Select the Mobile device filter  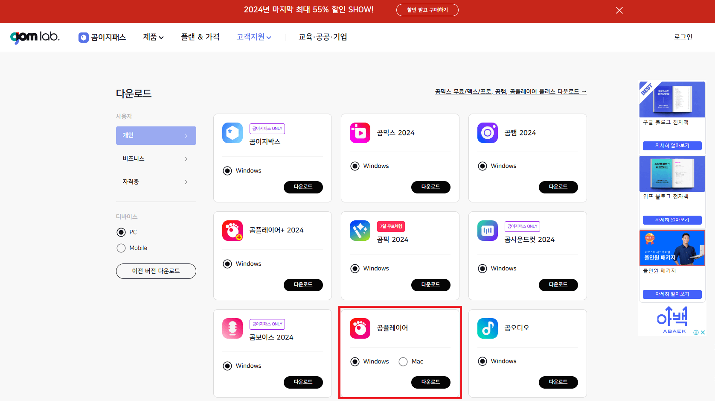(x=121, y=248)
